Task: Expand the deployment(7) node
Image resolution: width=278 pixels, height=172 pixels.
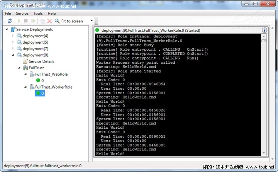Action: [13, 48]
